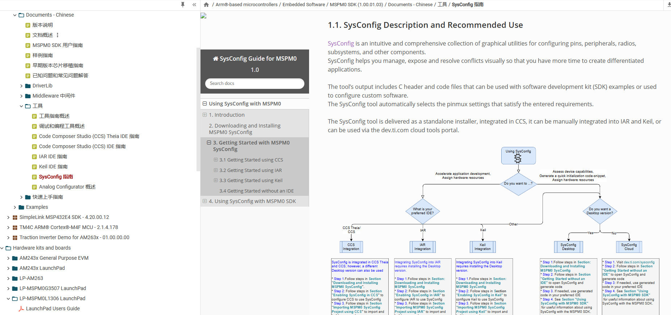Expand the '1. Introduction' plus toggle
Image resolution: width=671 pixels, height=315 pixels.
[x=205, y=115]
